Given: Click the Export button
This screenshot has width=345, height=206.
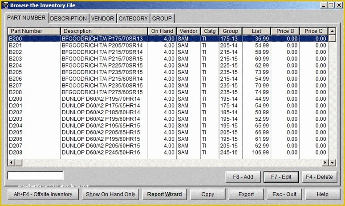Looking at the screenshot, I should [x=246, y=194].
